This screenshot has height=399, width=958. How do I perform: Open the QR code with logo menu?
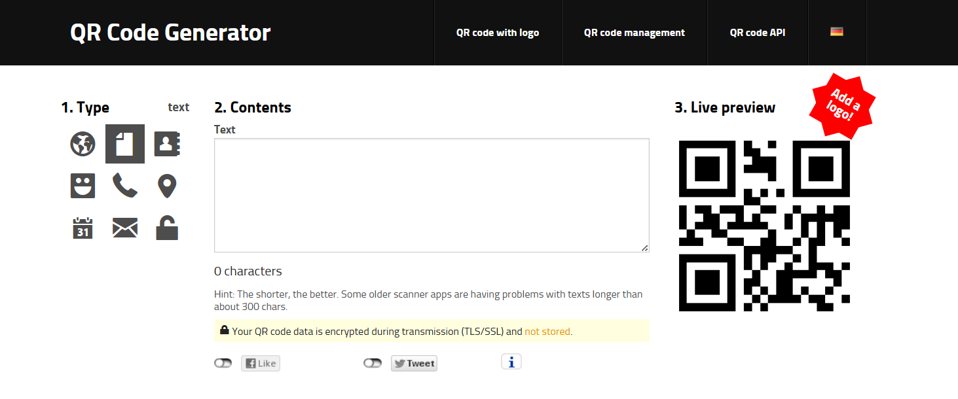(498, 33)
